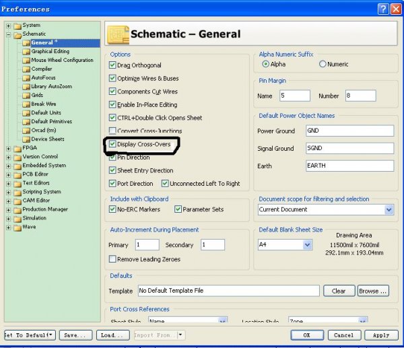Expand the PCB Editor tree node
Screen dimensions: 404x348
coord(9,175)
